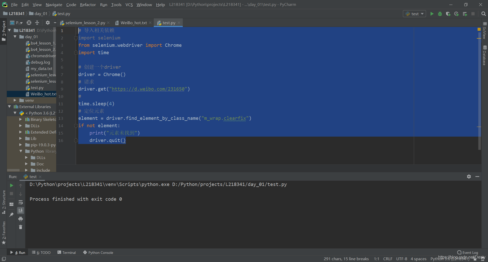Toggle scroll to end in Run console
The height and width of the screenshot is (262, 488).
tap(21, 210)
